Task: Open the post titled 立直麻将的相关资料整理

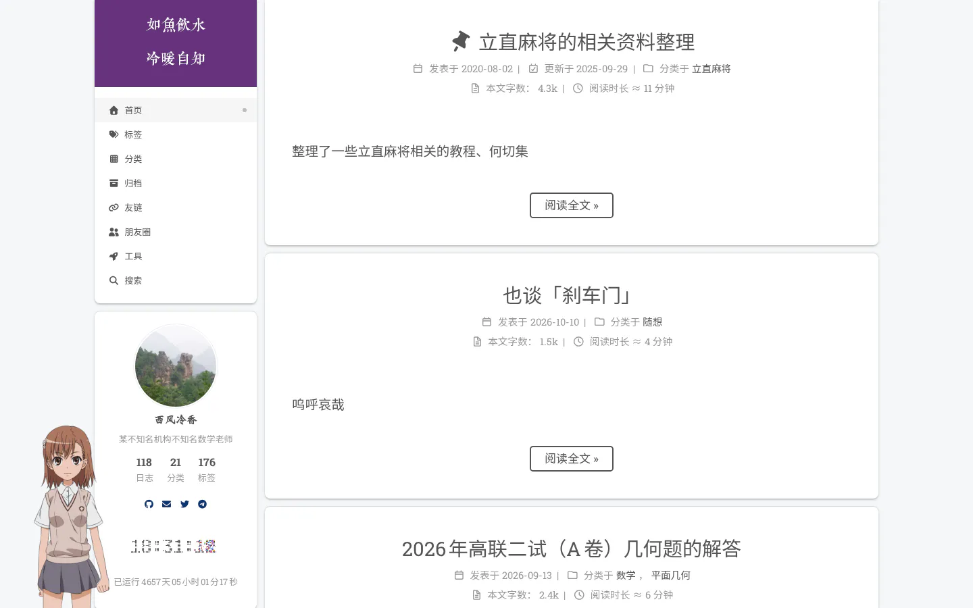Action: (x=587, y=42)
